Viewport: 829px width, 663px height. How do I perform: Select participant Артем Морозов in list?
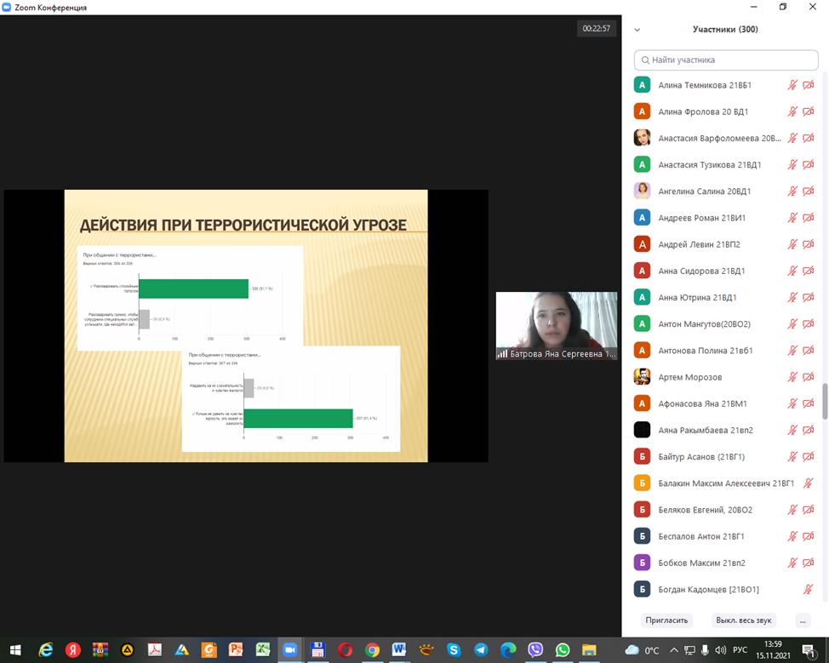pos(689,377)
